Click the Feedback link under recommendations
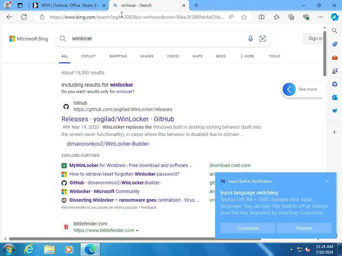Viewport: 342px width, 256px height. tap(148, 207)
